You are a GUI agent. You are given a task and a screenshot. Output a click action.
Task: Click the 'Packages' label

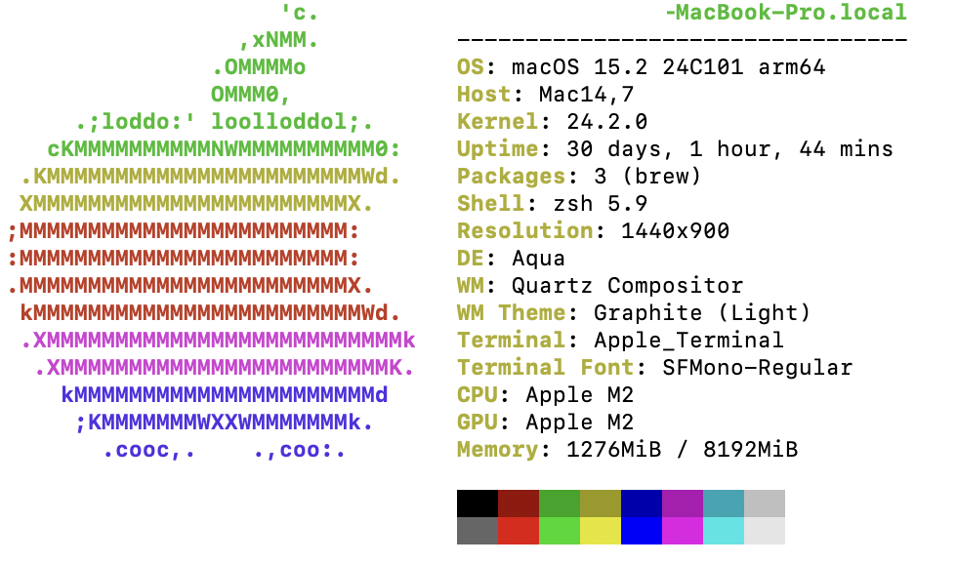(512, 177)
